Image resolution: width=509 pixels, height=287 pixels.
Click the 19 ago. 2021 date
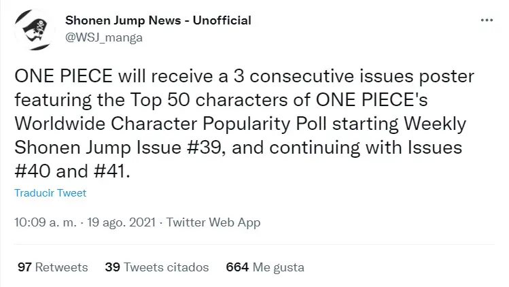point(122,222)
